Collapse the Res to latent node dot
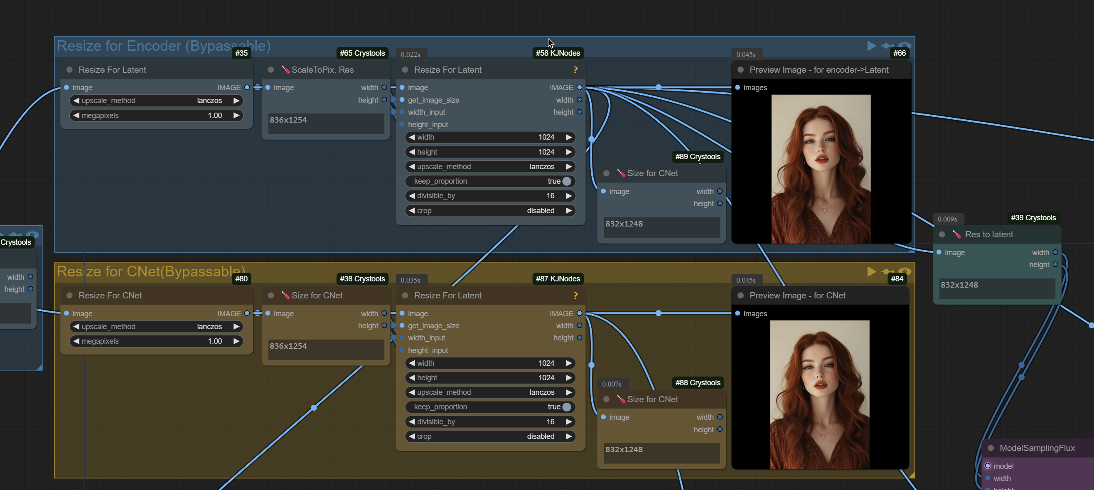The width and height of the screenshot is (1094, 490). [x=942, y=234]
